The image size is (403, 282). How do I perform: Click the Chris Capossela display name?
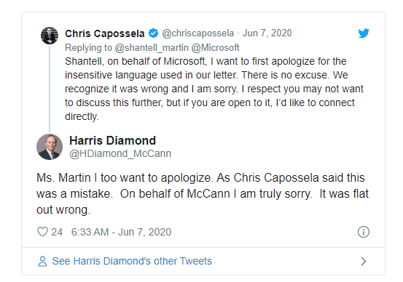pyautogui.click(x=105, y=33)
